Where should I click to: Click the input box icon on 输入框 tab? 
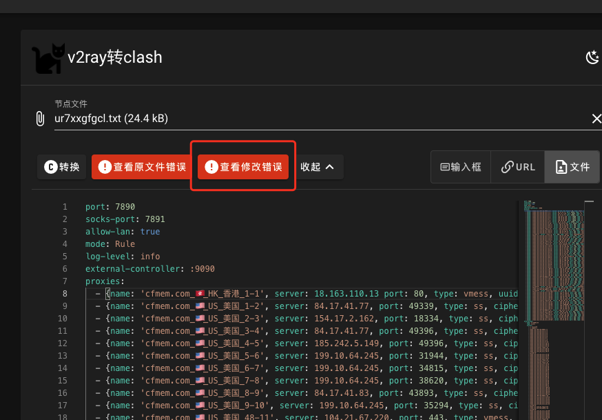point(444,166)
